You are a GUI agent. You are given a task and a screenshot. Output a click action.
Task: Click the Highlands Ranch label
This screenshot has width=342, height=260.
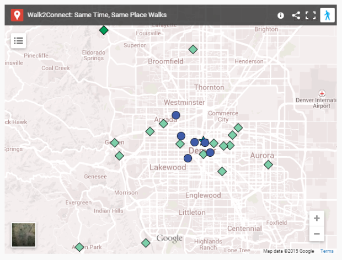click(x=208, y=245)
